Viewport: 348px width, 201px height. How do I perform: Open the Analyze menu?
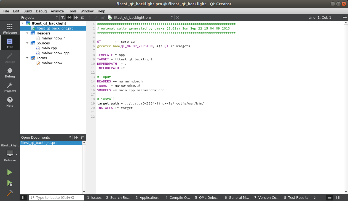pos(57,11)
